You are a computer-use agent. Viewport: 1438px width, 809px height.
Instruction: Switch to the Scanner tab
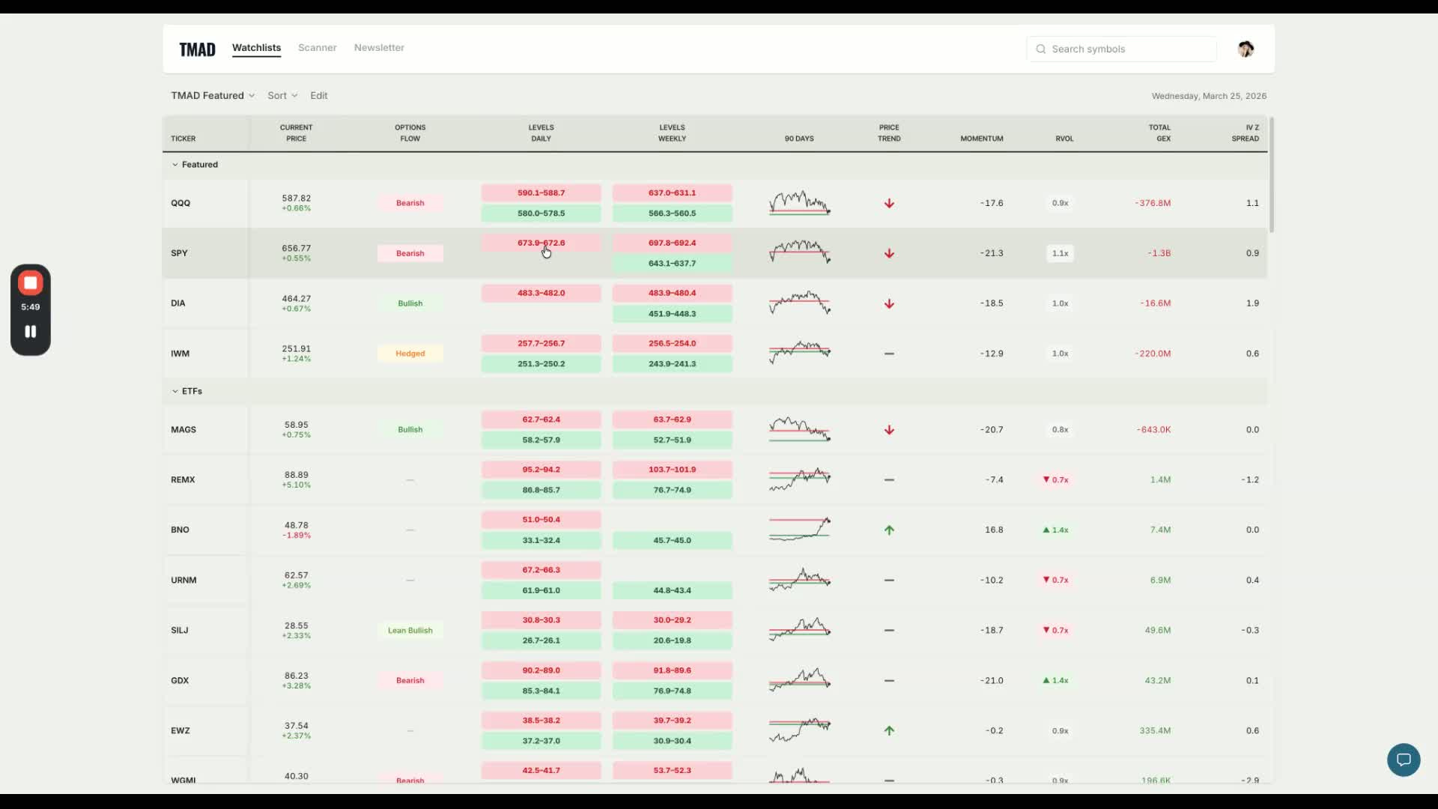tap(317, 48)
